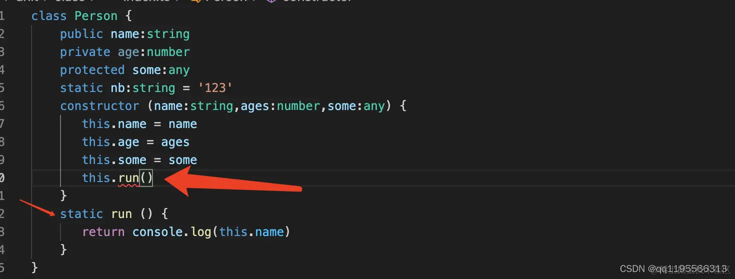
Task: Click the protected keyword before some
Action: [92, 70]
